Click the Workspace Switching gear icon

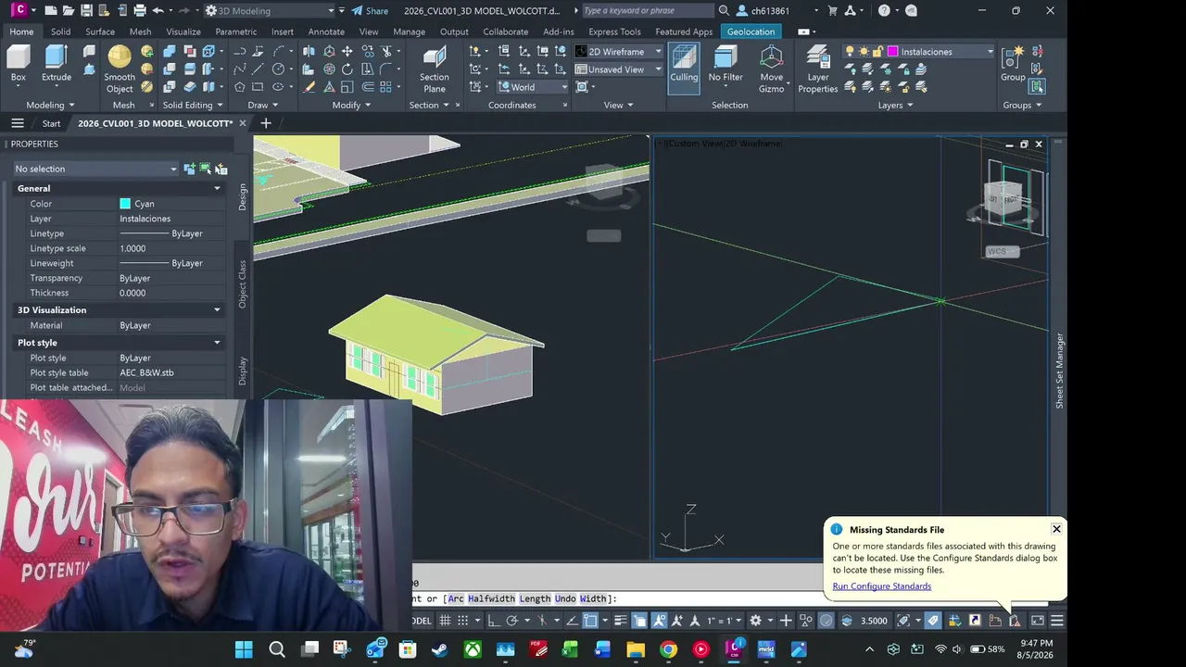[x=755, y=621]
